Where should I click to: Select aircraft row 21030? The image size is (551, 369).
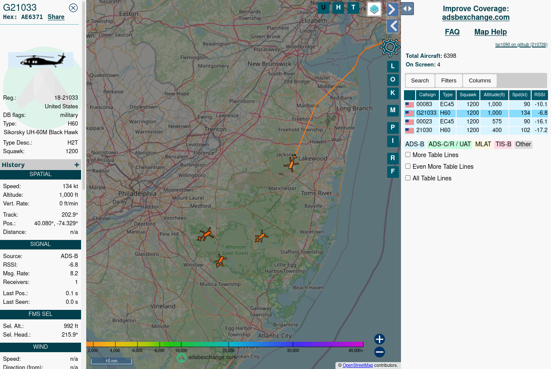tap(476, 130)
